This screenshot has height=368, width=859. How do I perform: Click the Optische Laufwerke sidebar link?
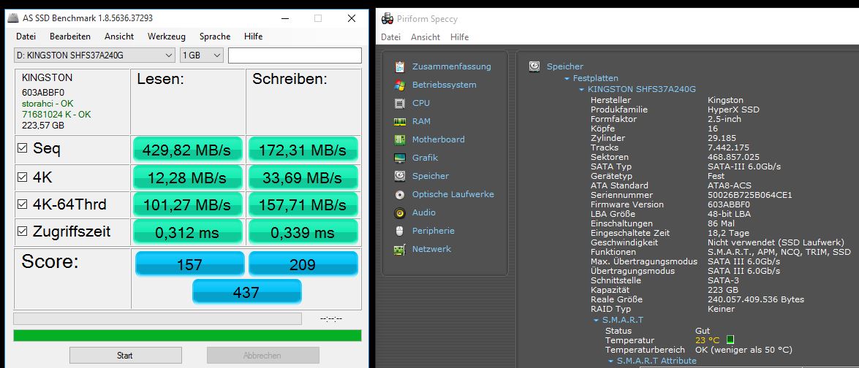click(453, 194)
